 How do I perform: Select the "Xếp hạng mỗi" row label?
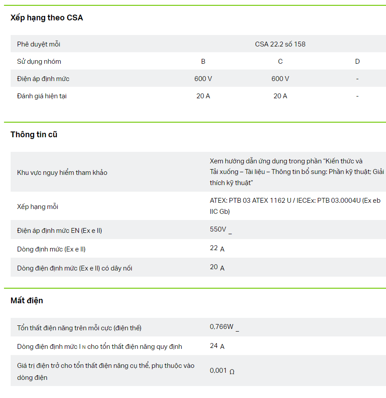[38, 207]
